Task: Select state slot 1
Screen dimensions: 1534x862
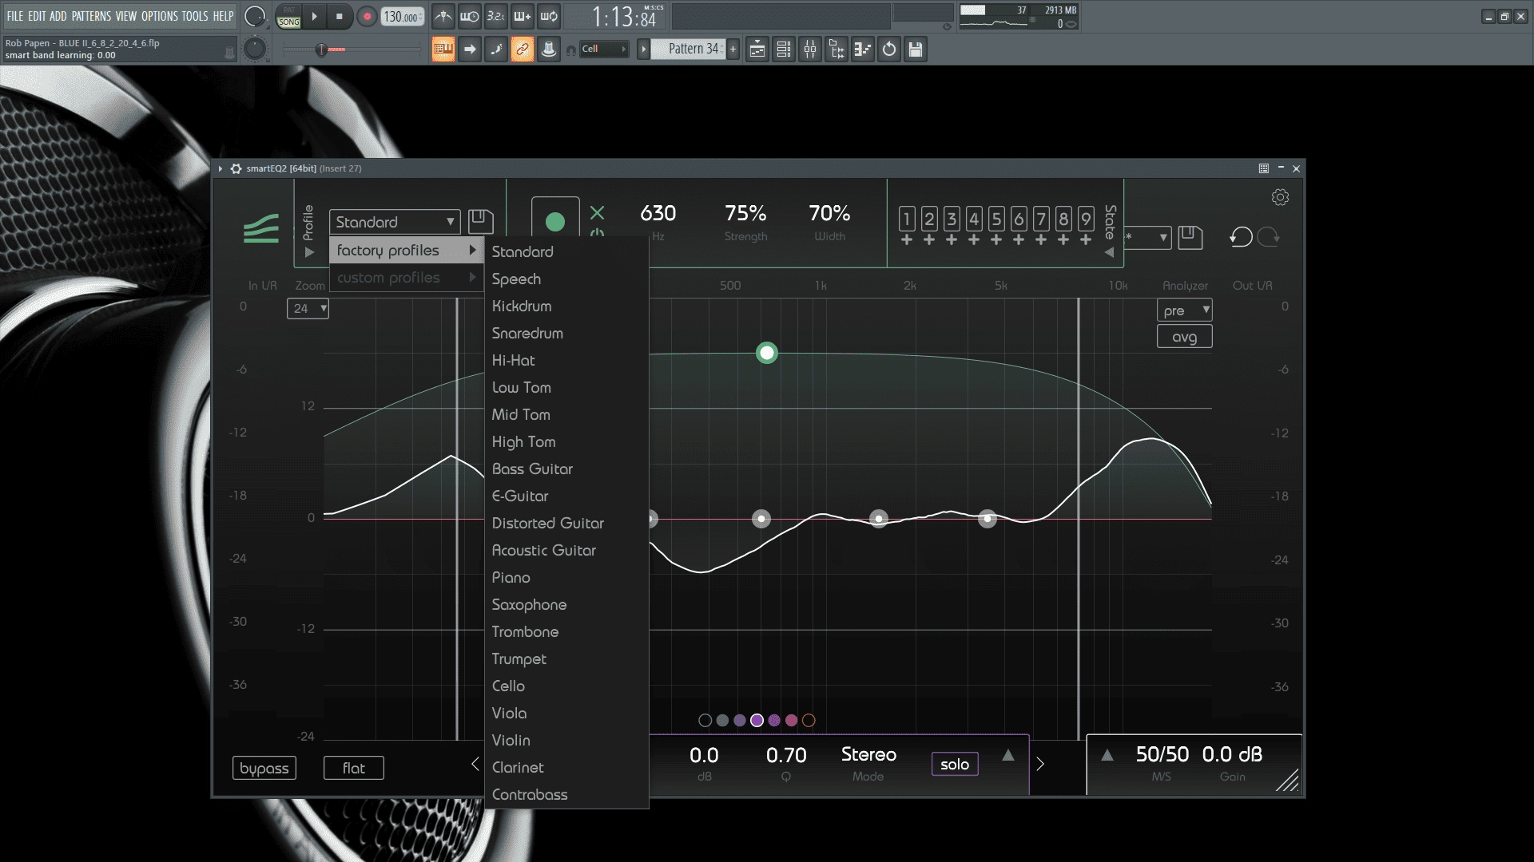Action: click(x=907, y=219)
